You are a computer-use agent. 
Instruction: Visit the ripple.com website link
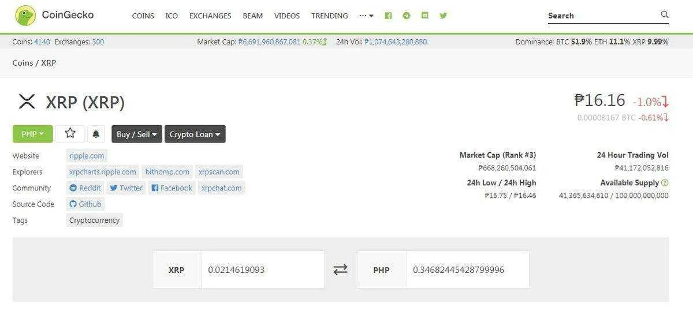(x=87, y=156)
